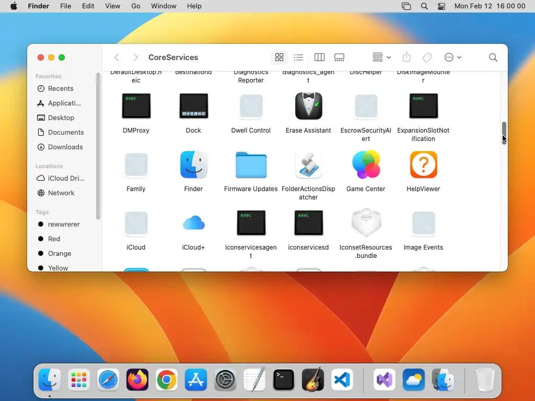Open Downloads in the sidebar
The height and width of the screenshot is (401, 535).
65,147
